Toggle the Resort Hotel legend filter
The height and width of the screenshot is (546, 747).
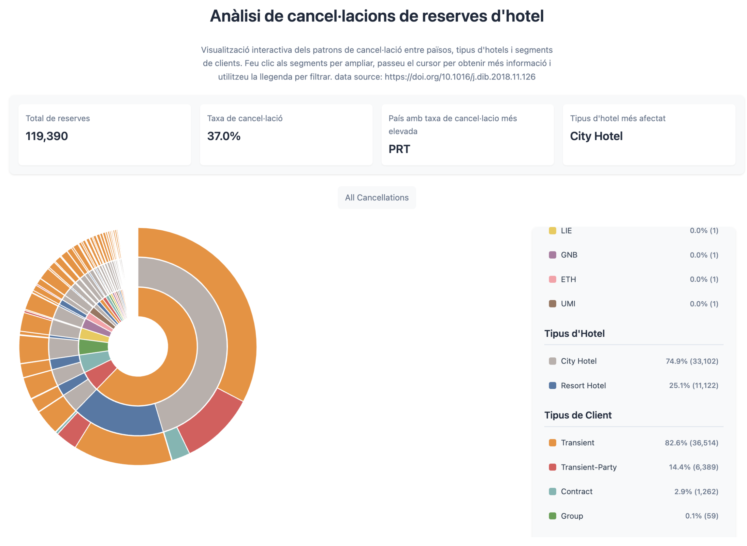point(583,385)
